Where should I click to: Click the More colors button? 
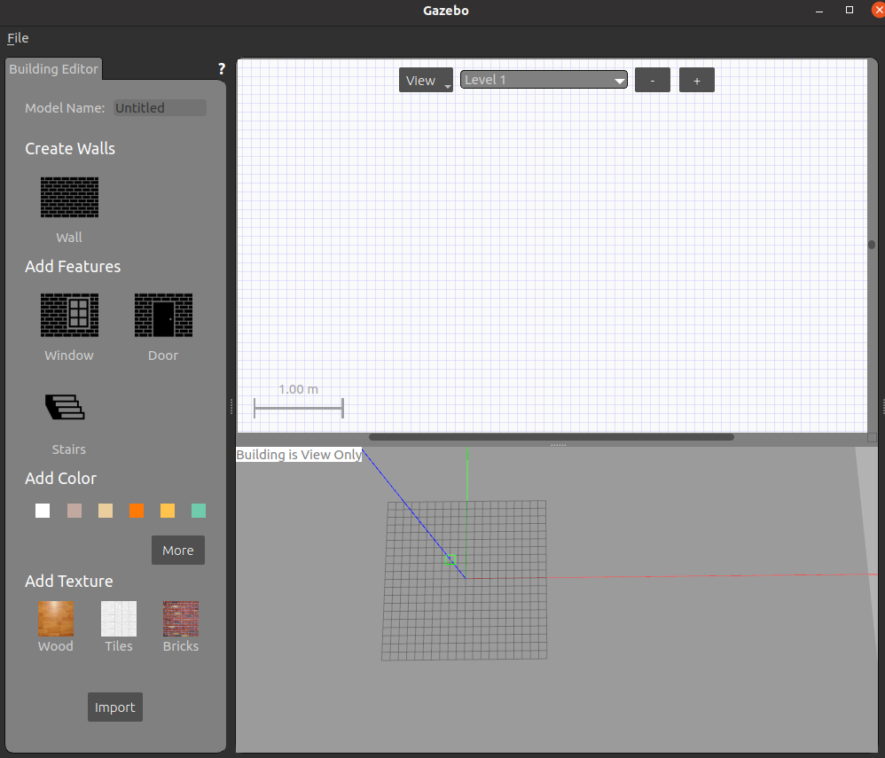pos(178,551)
